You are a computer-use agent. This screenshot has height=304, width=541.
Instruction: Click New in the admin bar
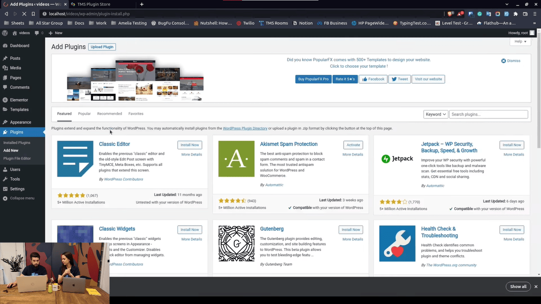point(55,33)
